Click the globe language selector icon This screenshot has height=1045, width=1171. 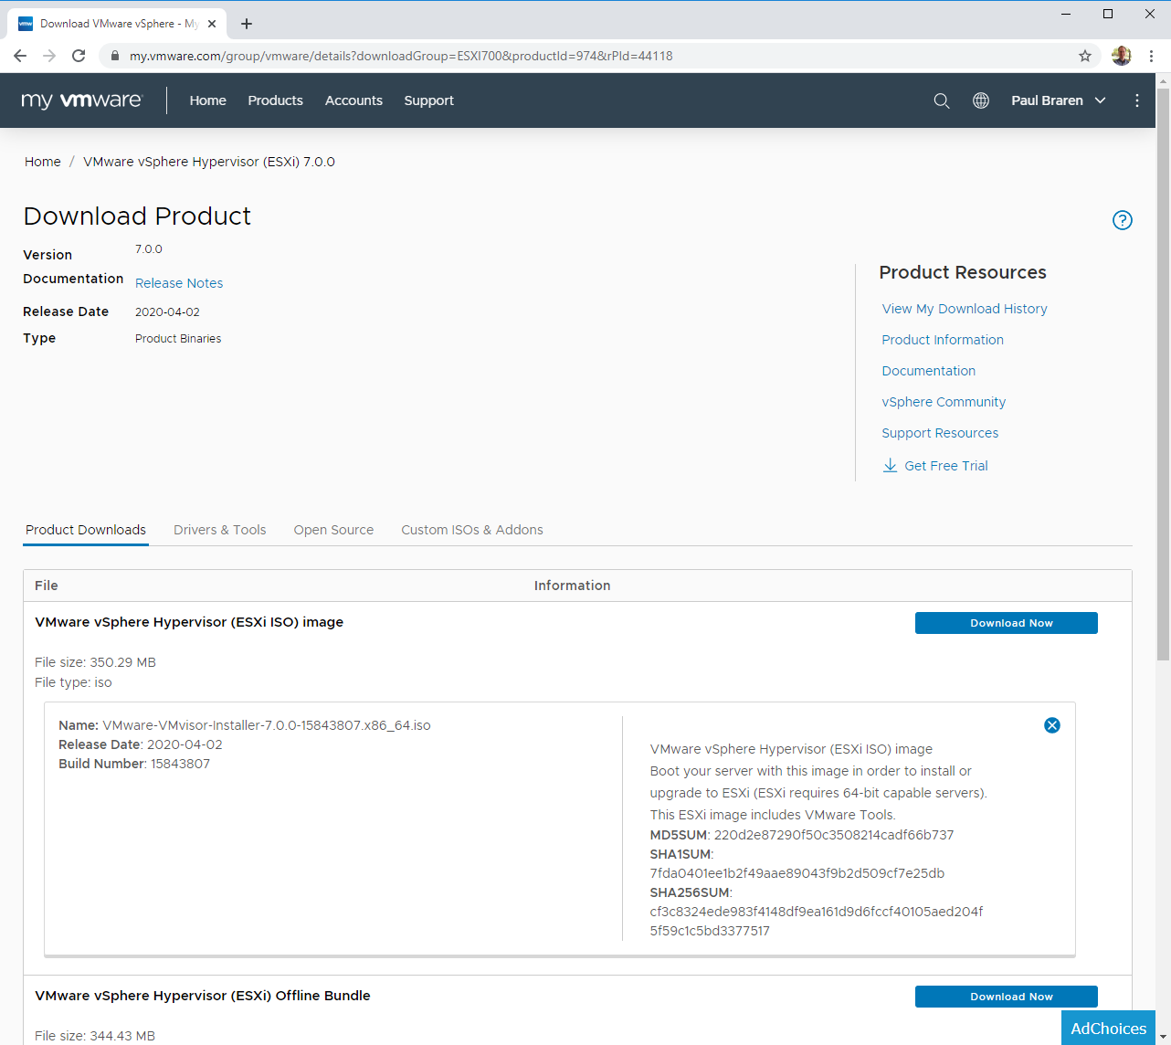[981, 100]
